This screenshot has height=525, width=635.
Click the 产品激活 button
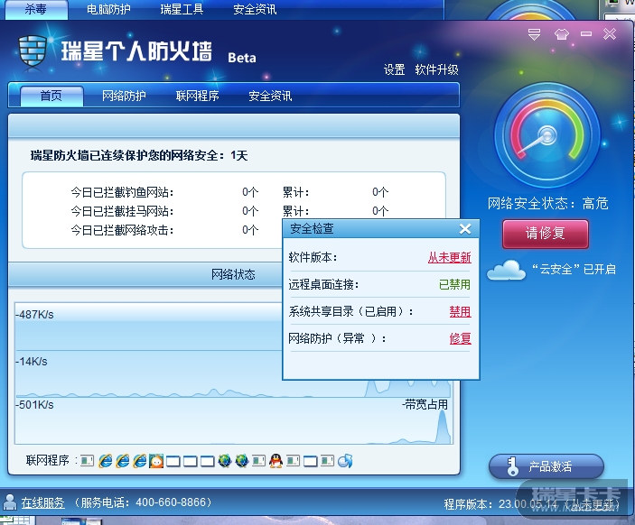[x=546, y=466]
